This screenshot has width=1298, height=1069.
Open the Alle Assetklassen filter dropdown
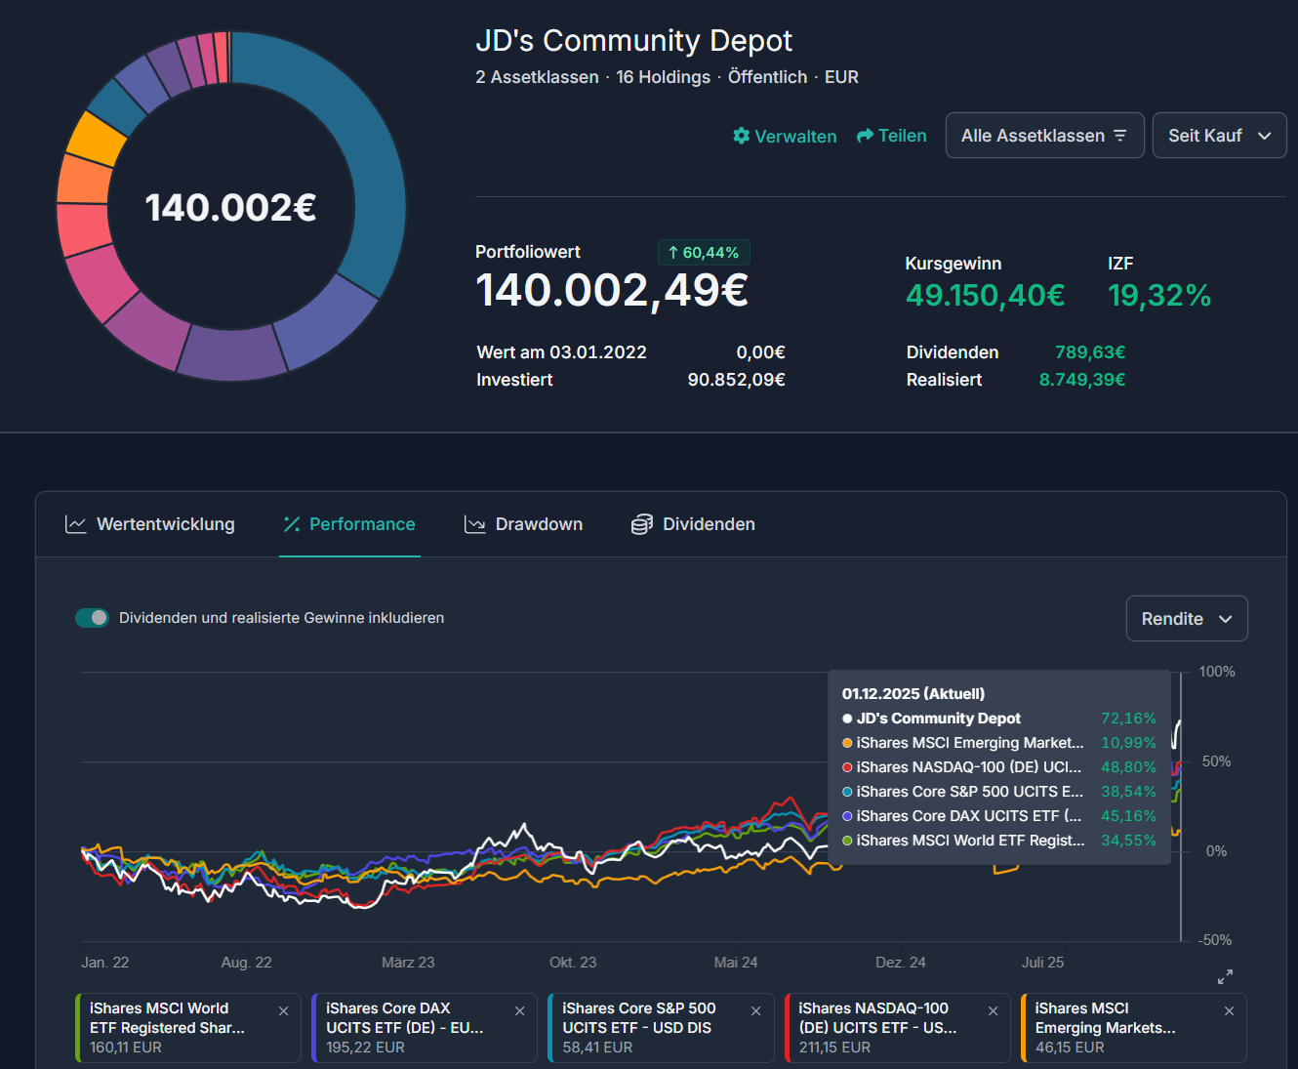tap(1043, 136)
